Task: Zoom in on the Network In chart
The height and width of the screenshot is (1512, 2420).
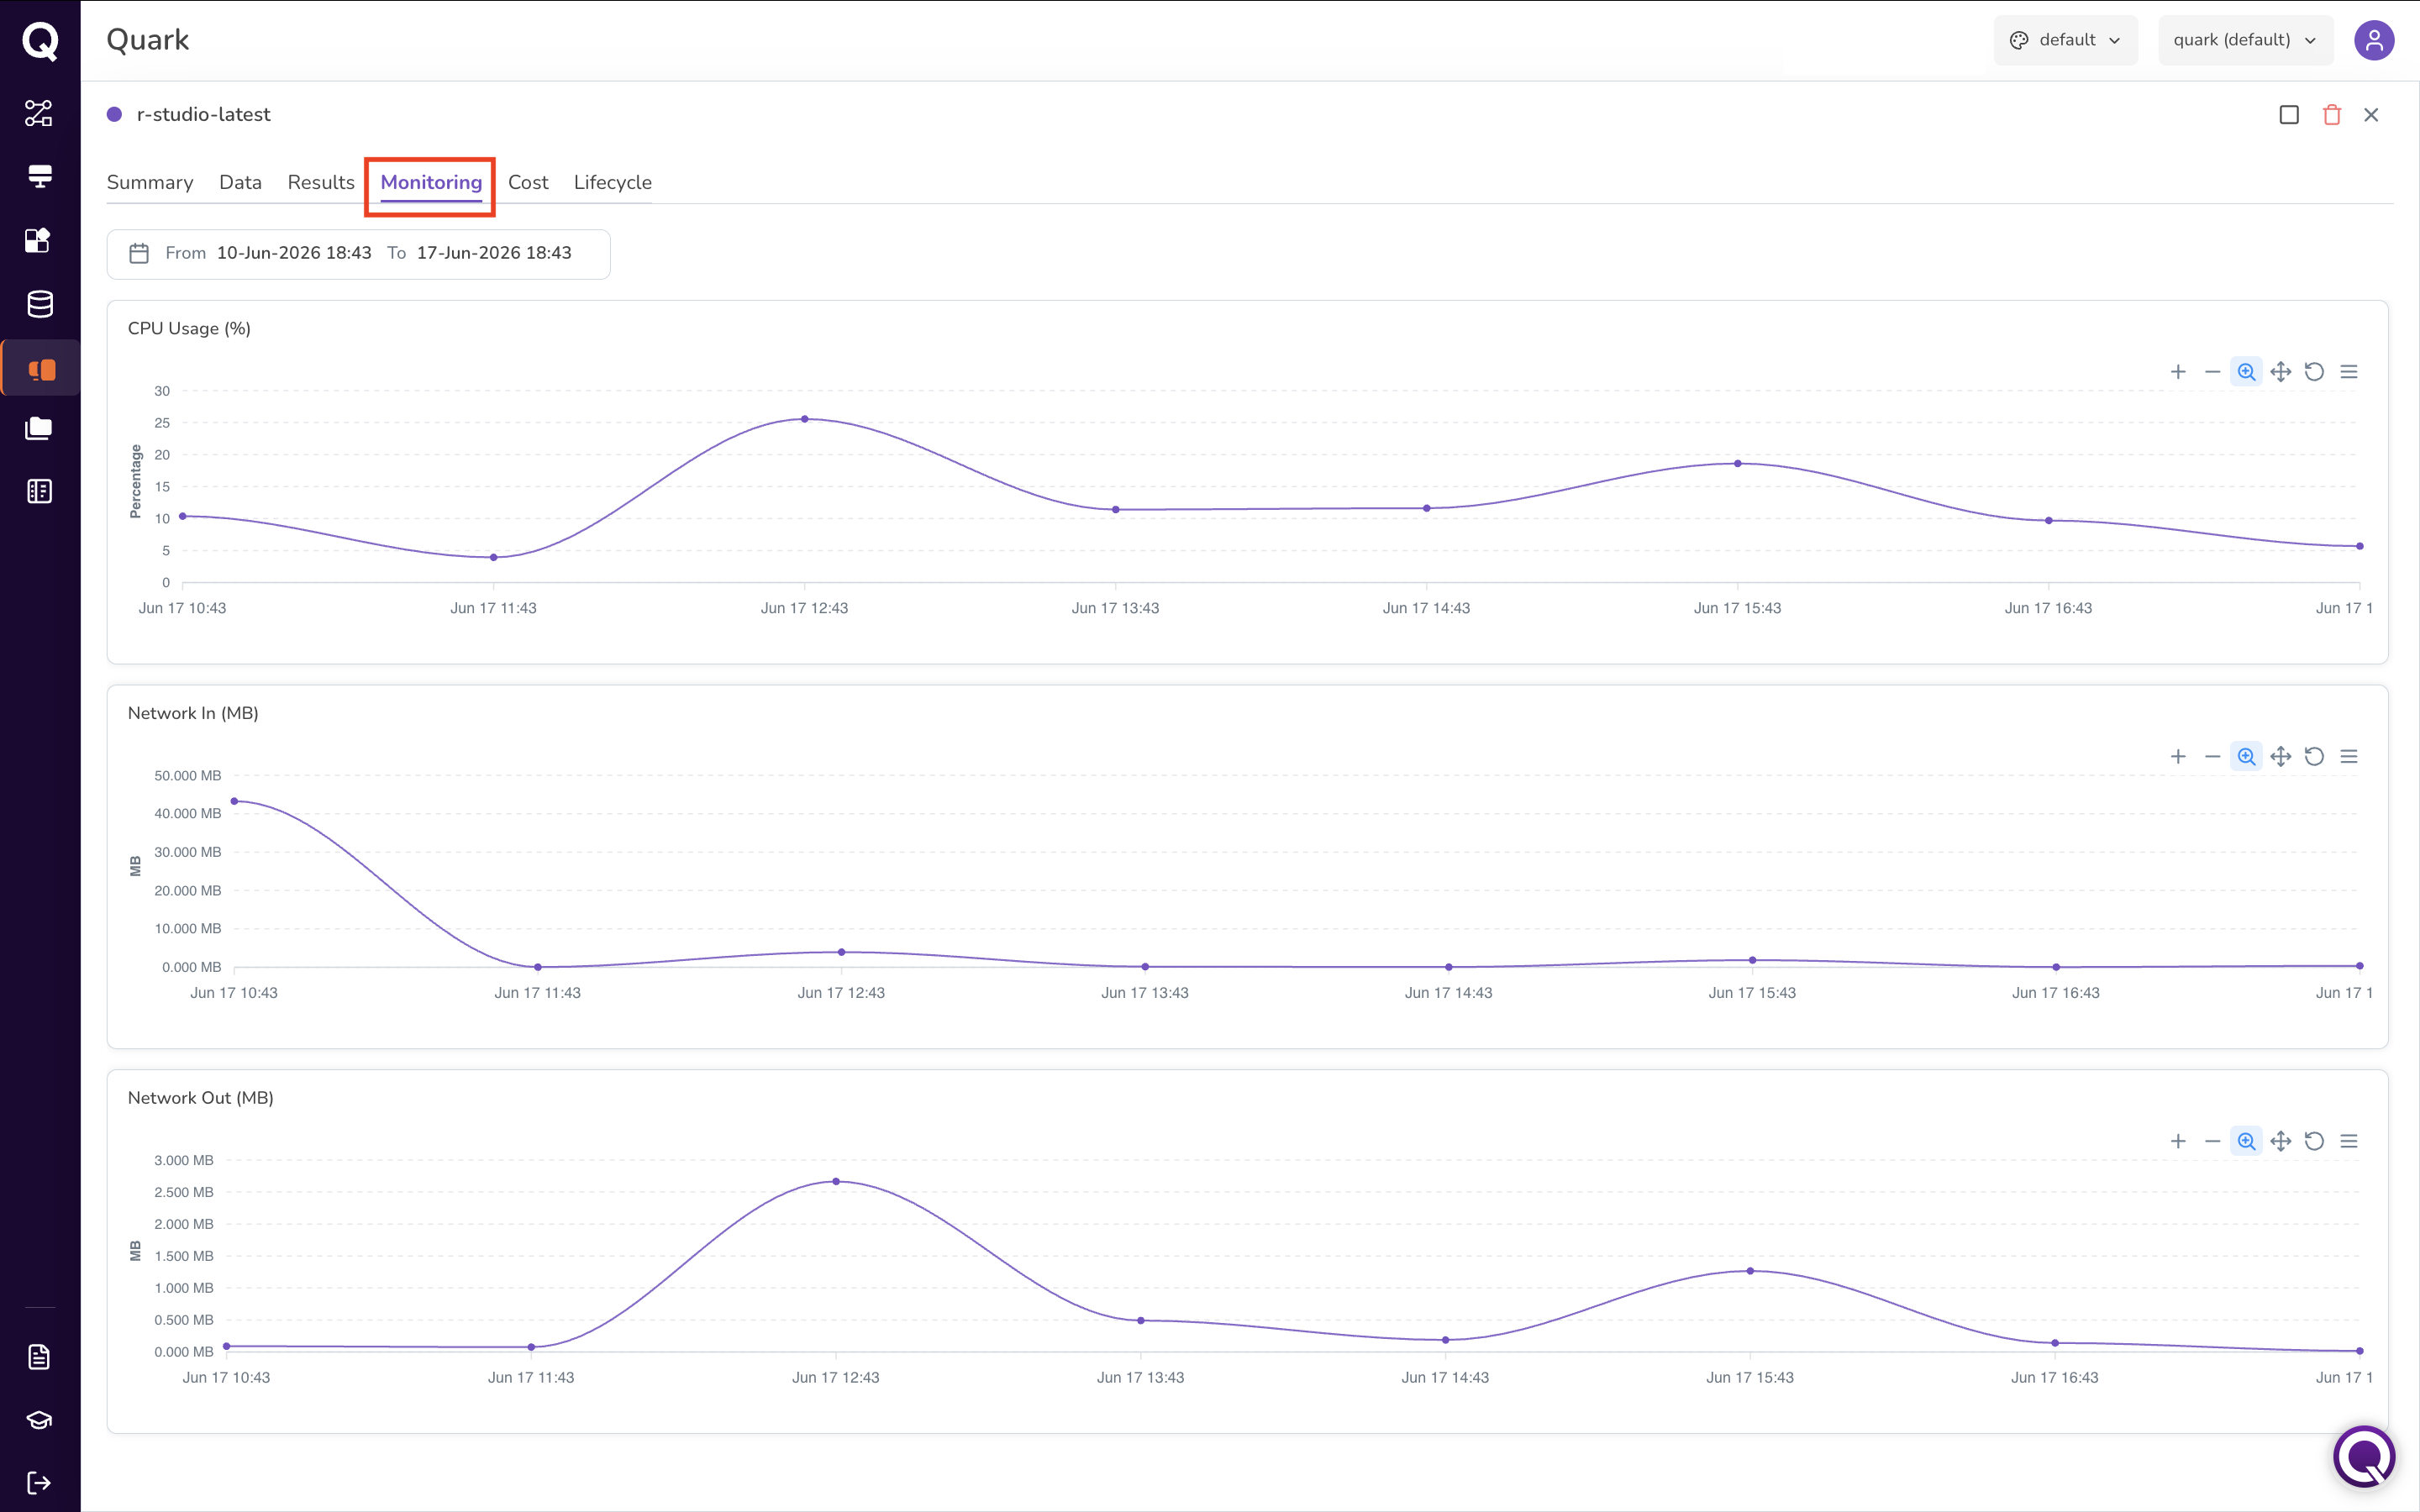Action: [2178, 757]
